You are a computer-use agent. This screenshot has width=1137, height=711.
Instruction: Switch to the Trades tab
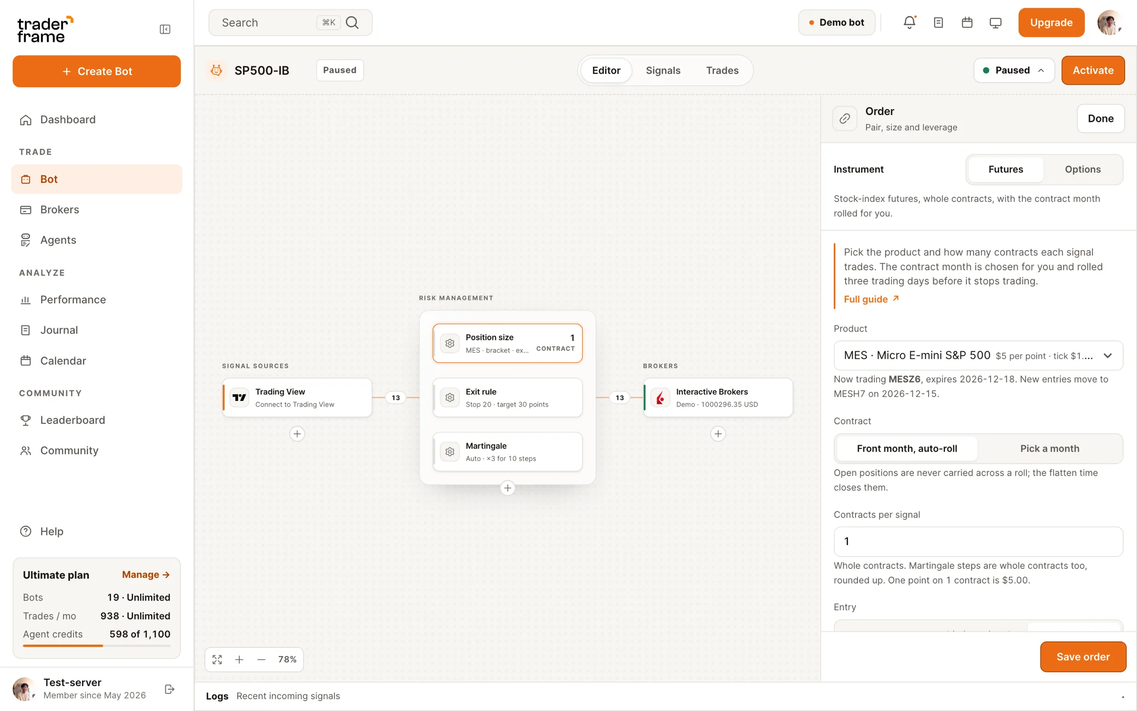coord(722,70)
